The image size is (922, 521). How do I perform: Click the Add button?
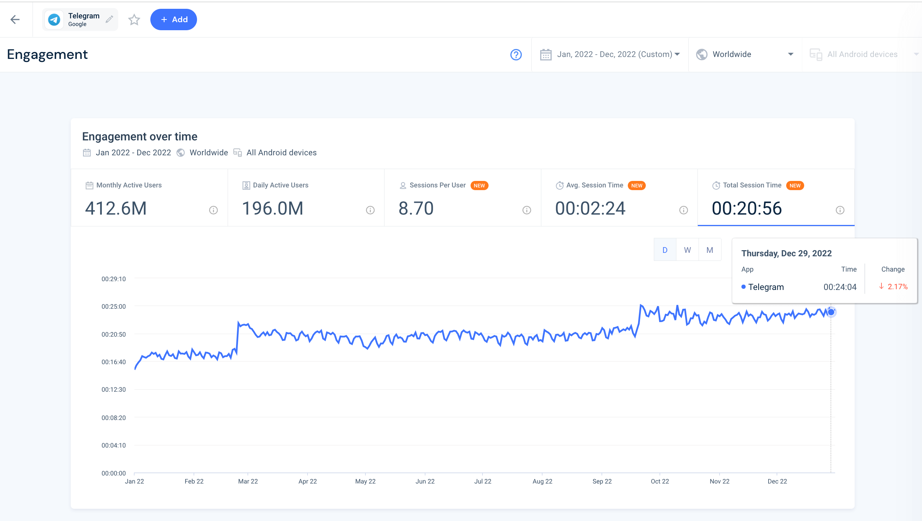[174, 20]
